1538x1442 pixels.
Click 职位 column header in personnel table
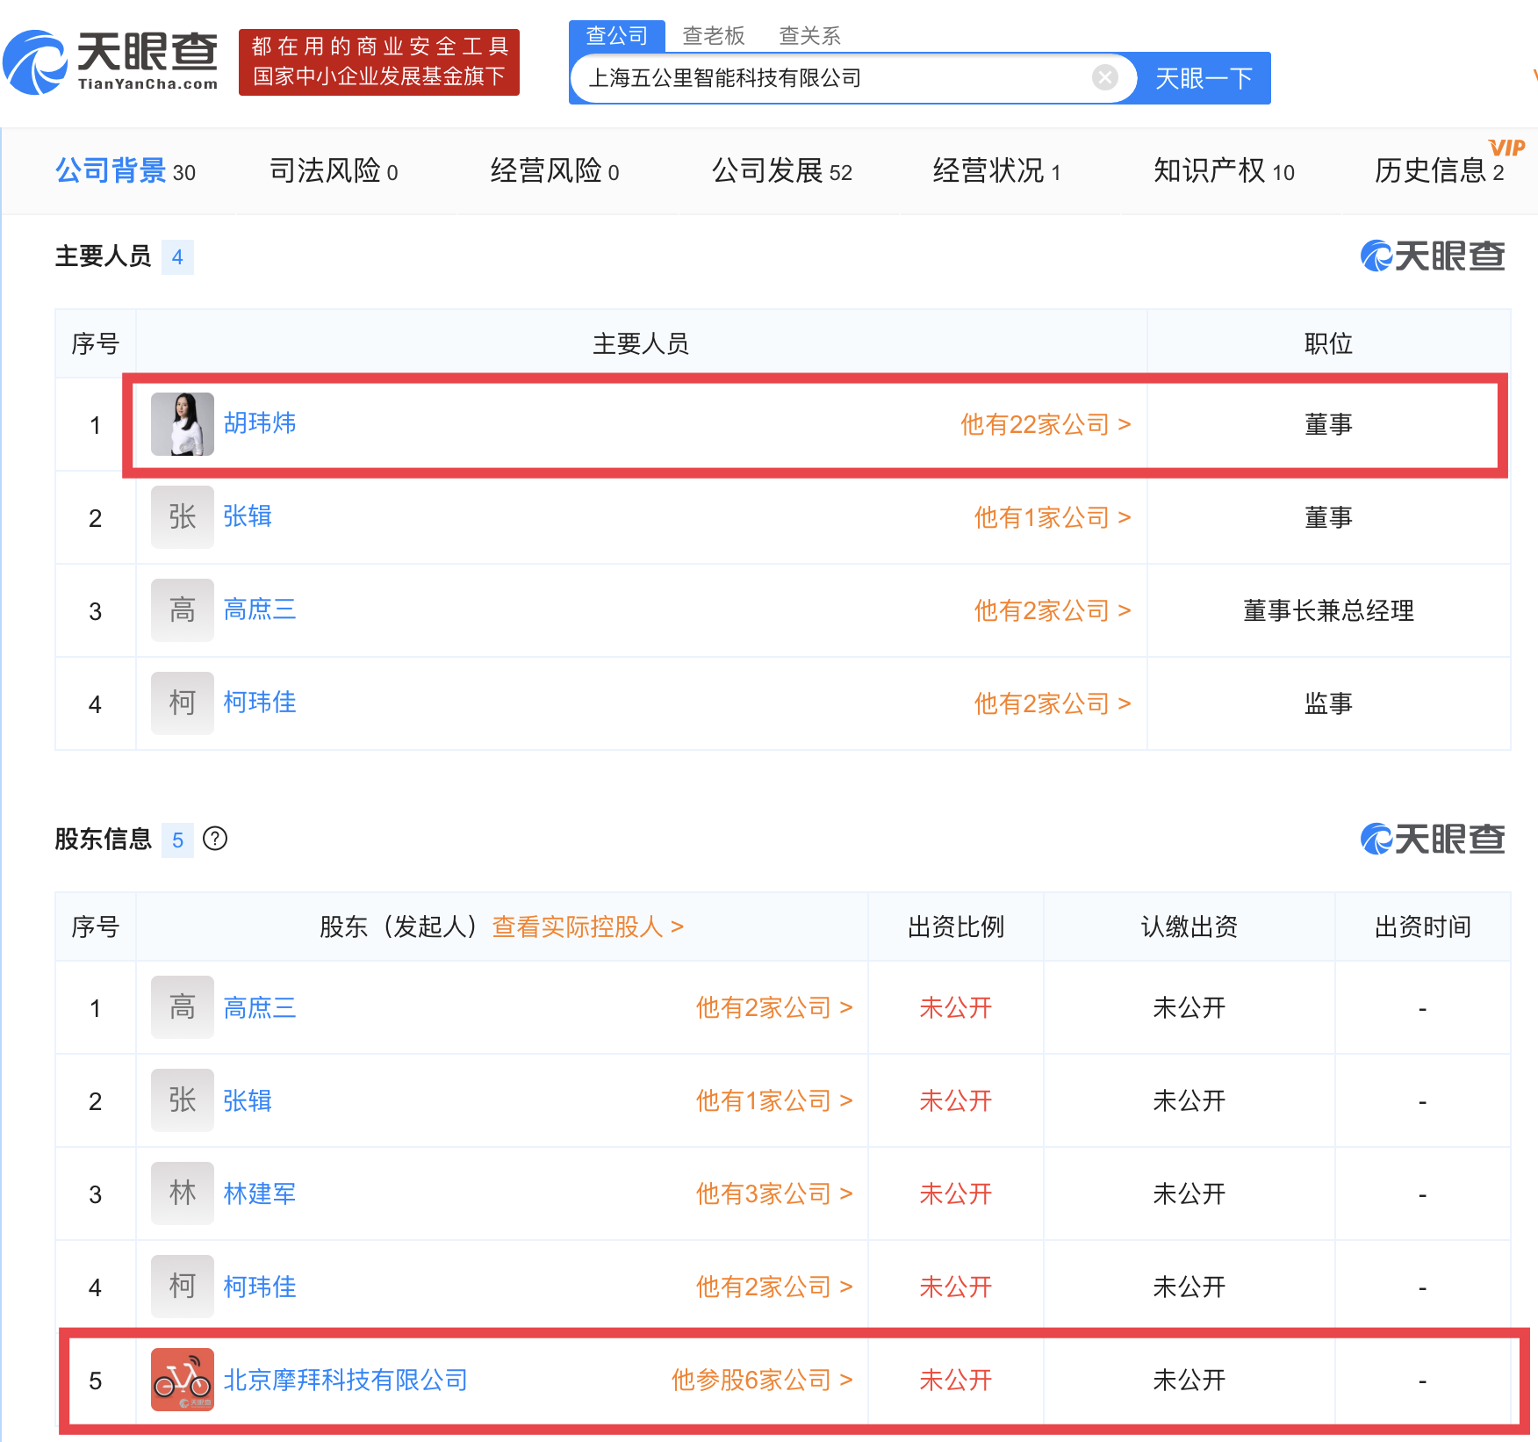pyautogui.click(x=1328, y=344)
